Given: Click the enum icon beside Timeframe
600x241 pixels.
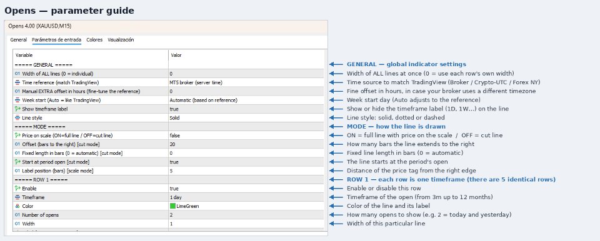Looking at the screenshot, I should (17, 197).
